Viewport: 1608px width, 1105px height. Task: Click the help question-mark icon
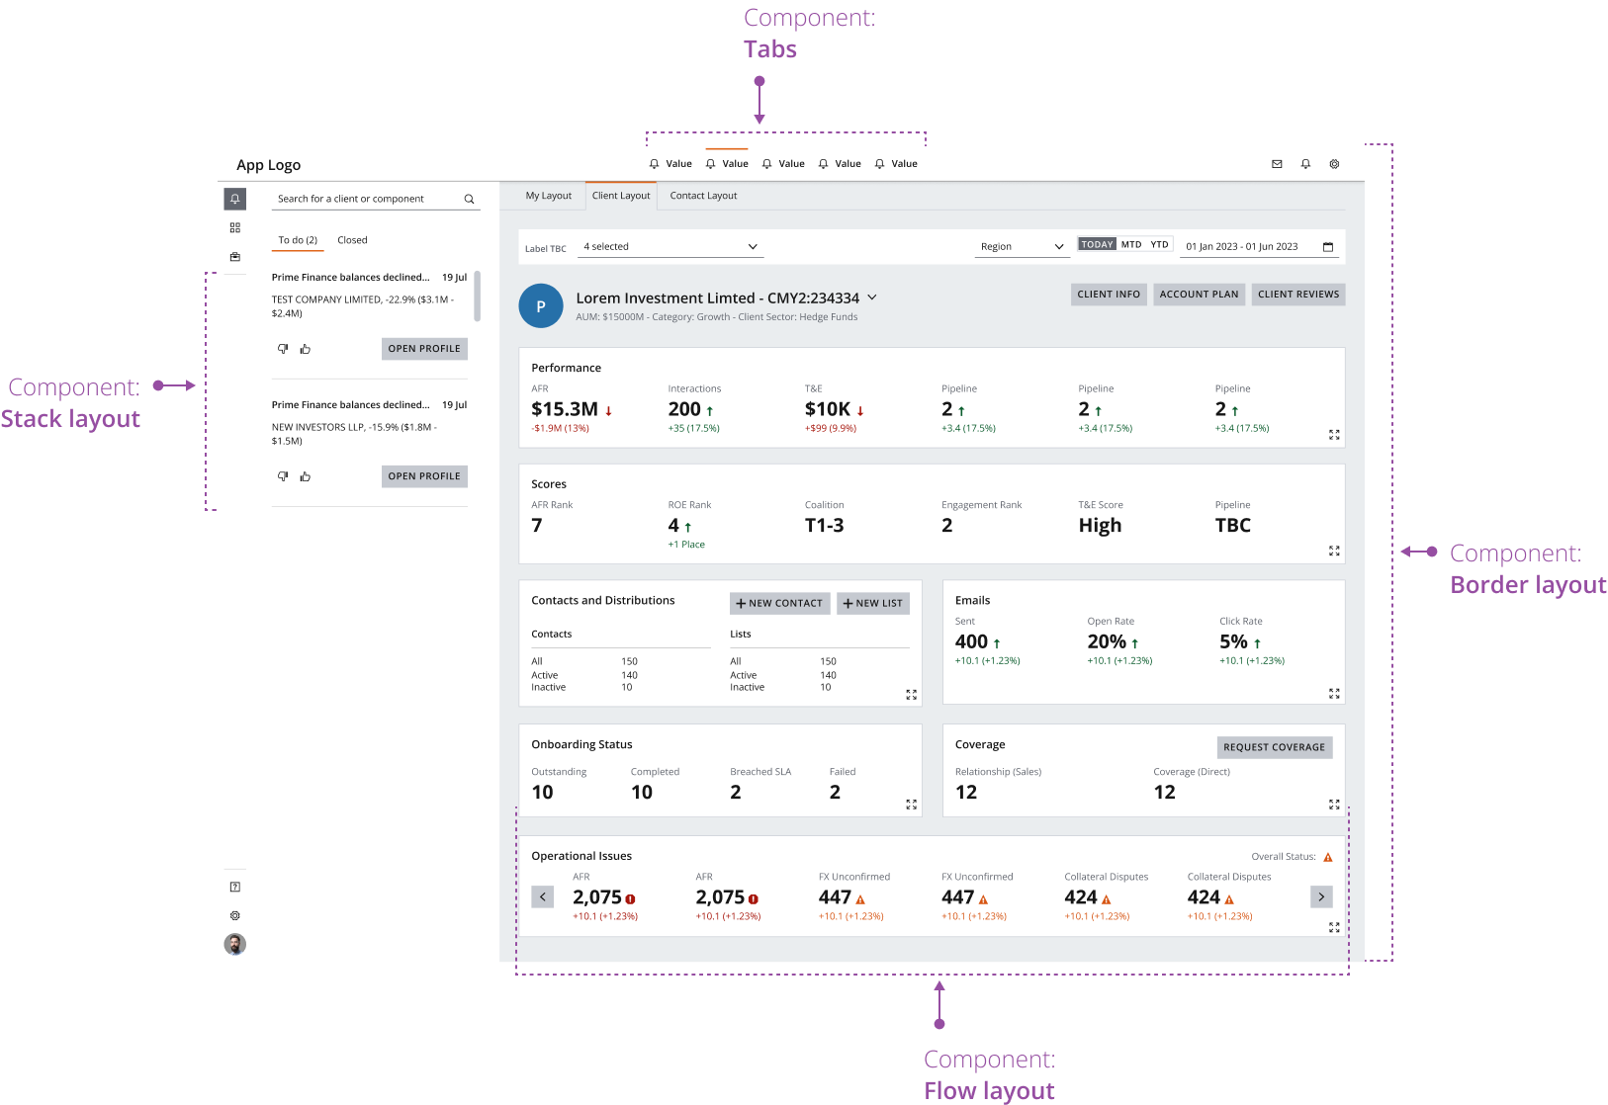234,886
